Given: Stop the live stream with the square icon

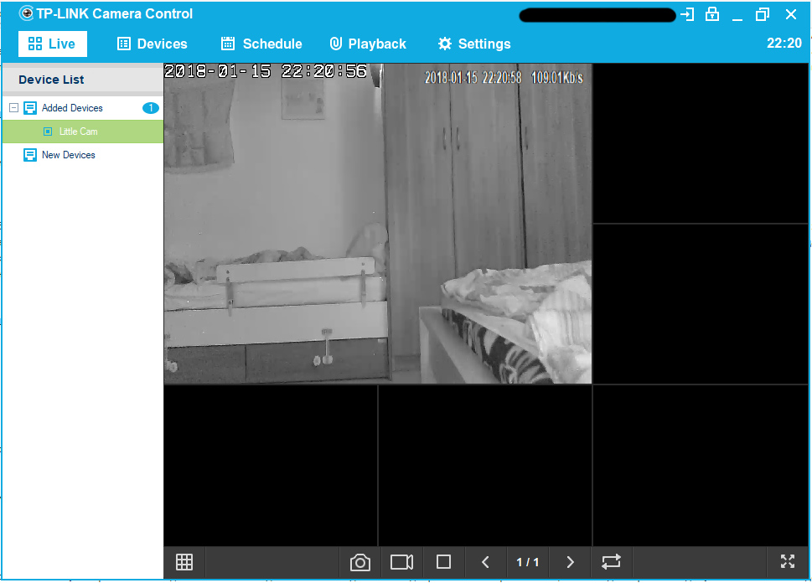Looking at the screenshot, I should tap(444, 562).
